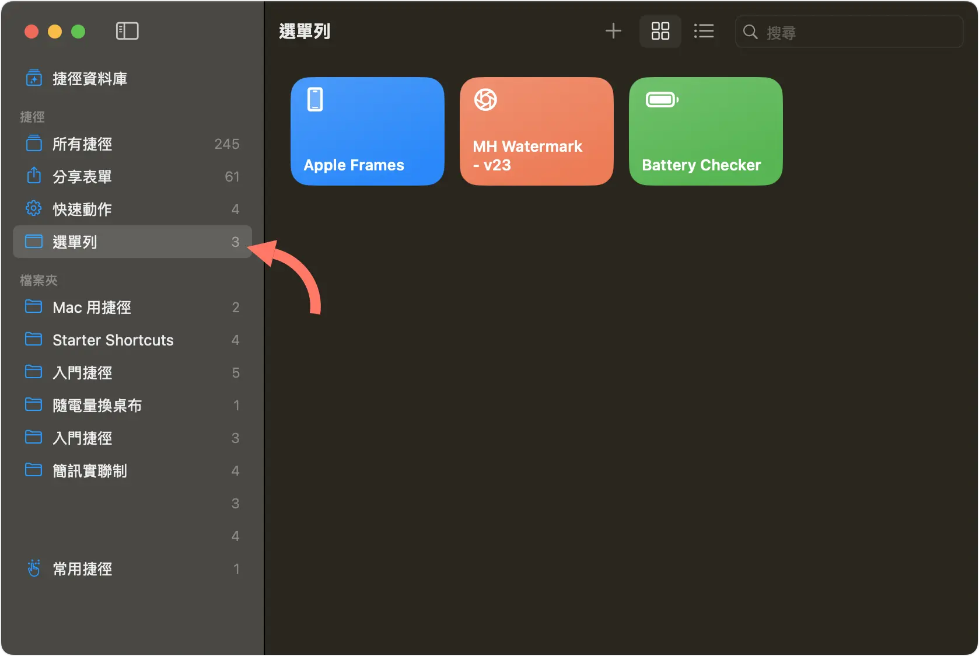Click the 快速動作 gear icon

click(34, 208)
